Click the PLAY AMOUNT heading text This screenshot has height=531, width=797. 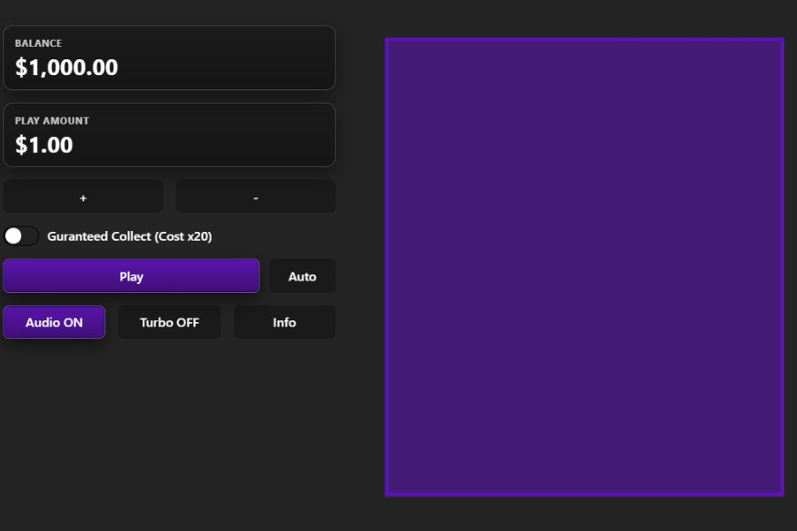(x=52, y=120)
